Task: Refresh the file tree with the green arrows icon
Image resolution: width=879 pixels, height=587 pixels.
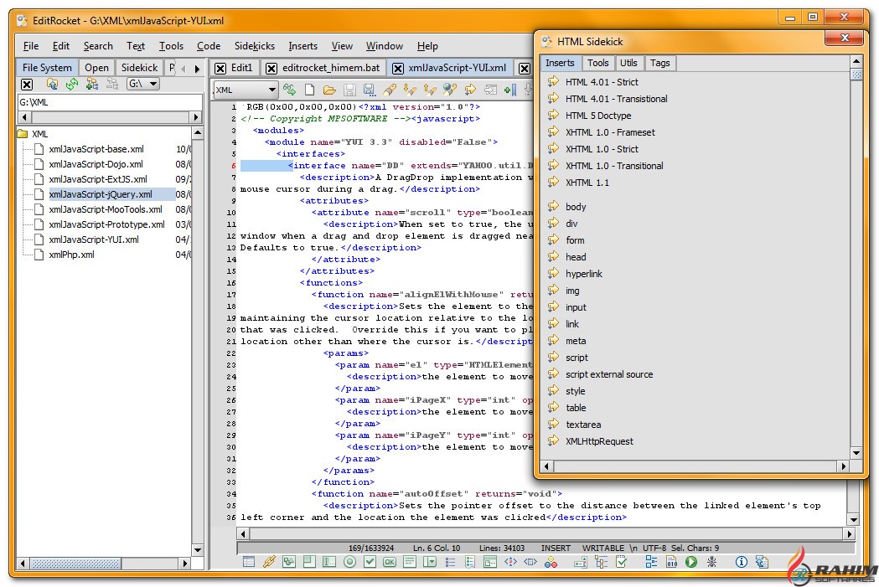Action: click(x=71, y=84)
